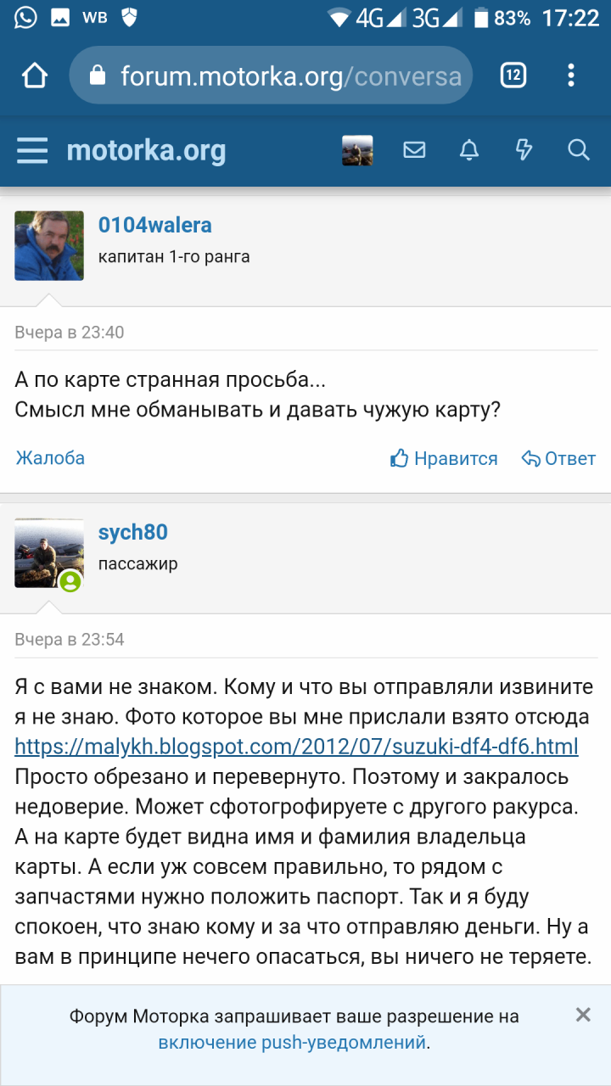Open the hamburger navigation menu
611x1086 pixels.
pyautogui.click(x=32, y=151)
